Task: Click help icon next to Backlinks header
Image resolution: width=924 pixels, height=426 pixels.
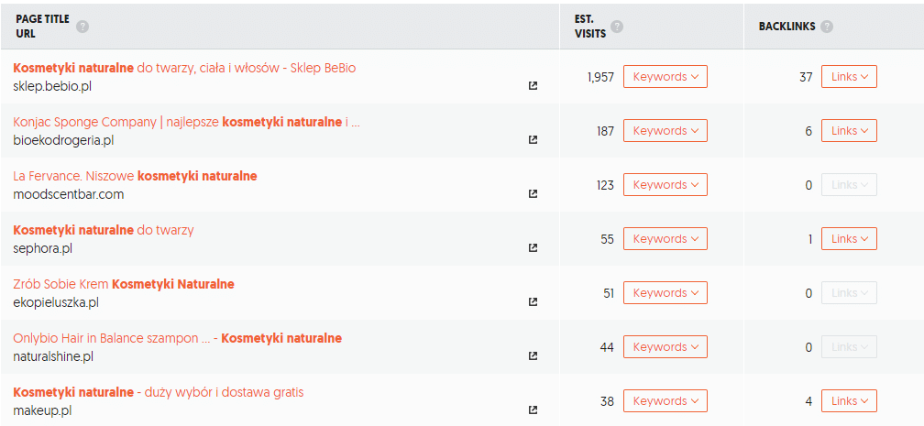Action: [827, 27]
